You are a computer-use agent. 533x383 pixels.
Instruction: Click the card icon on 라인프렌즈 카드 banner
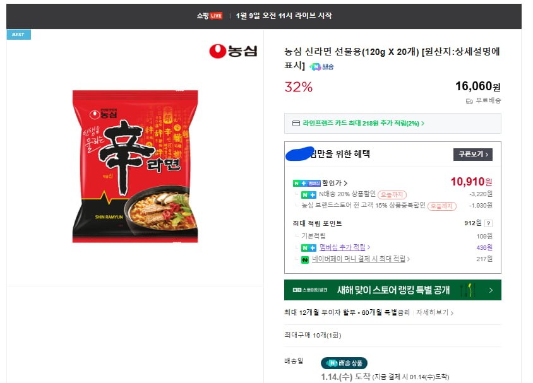[296, 123]
